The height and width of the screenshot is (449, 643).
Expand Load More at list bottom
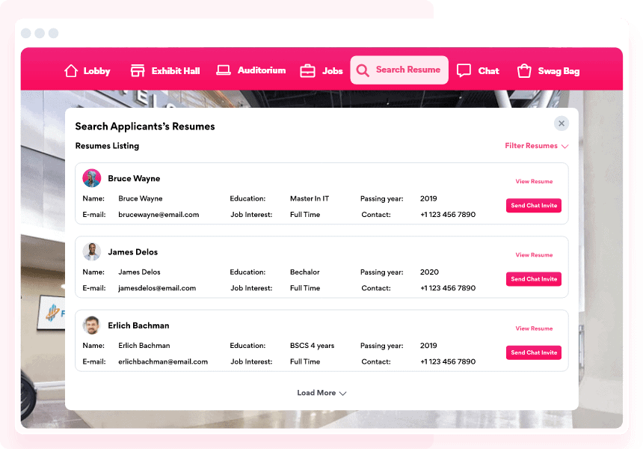point(321,393)
